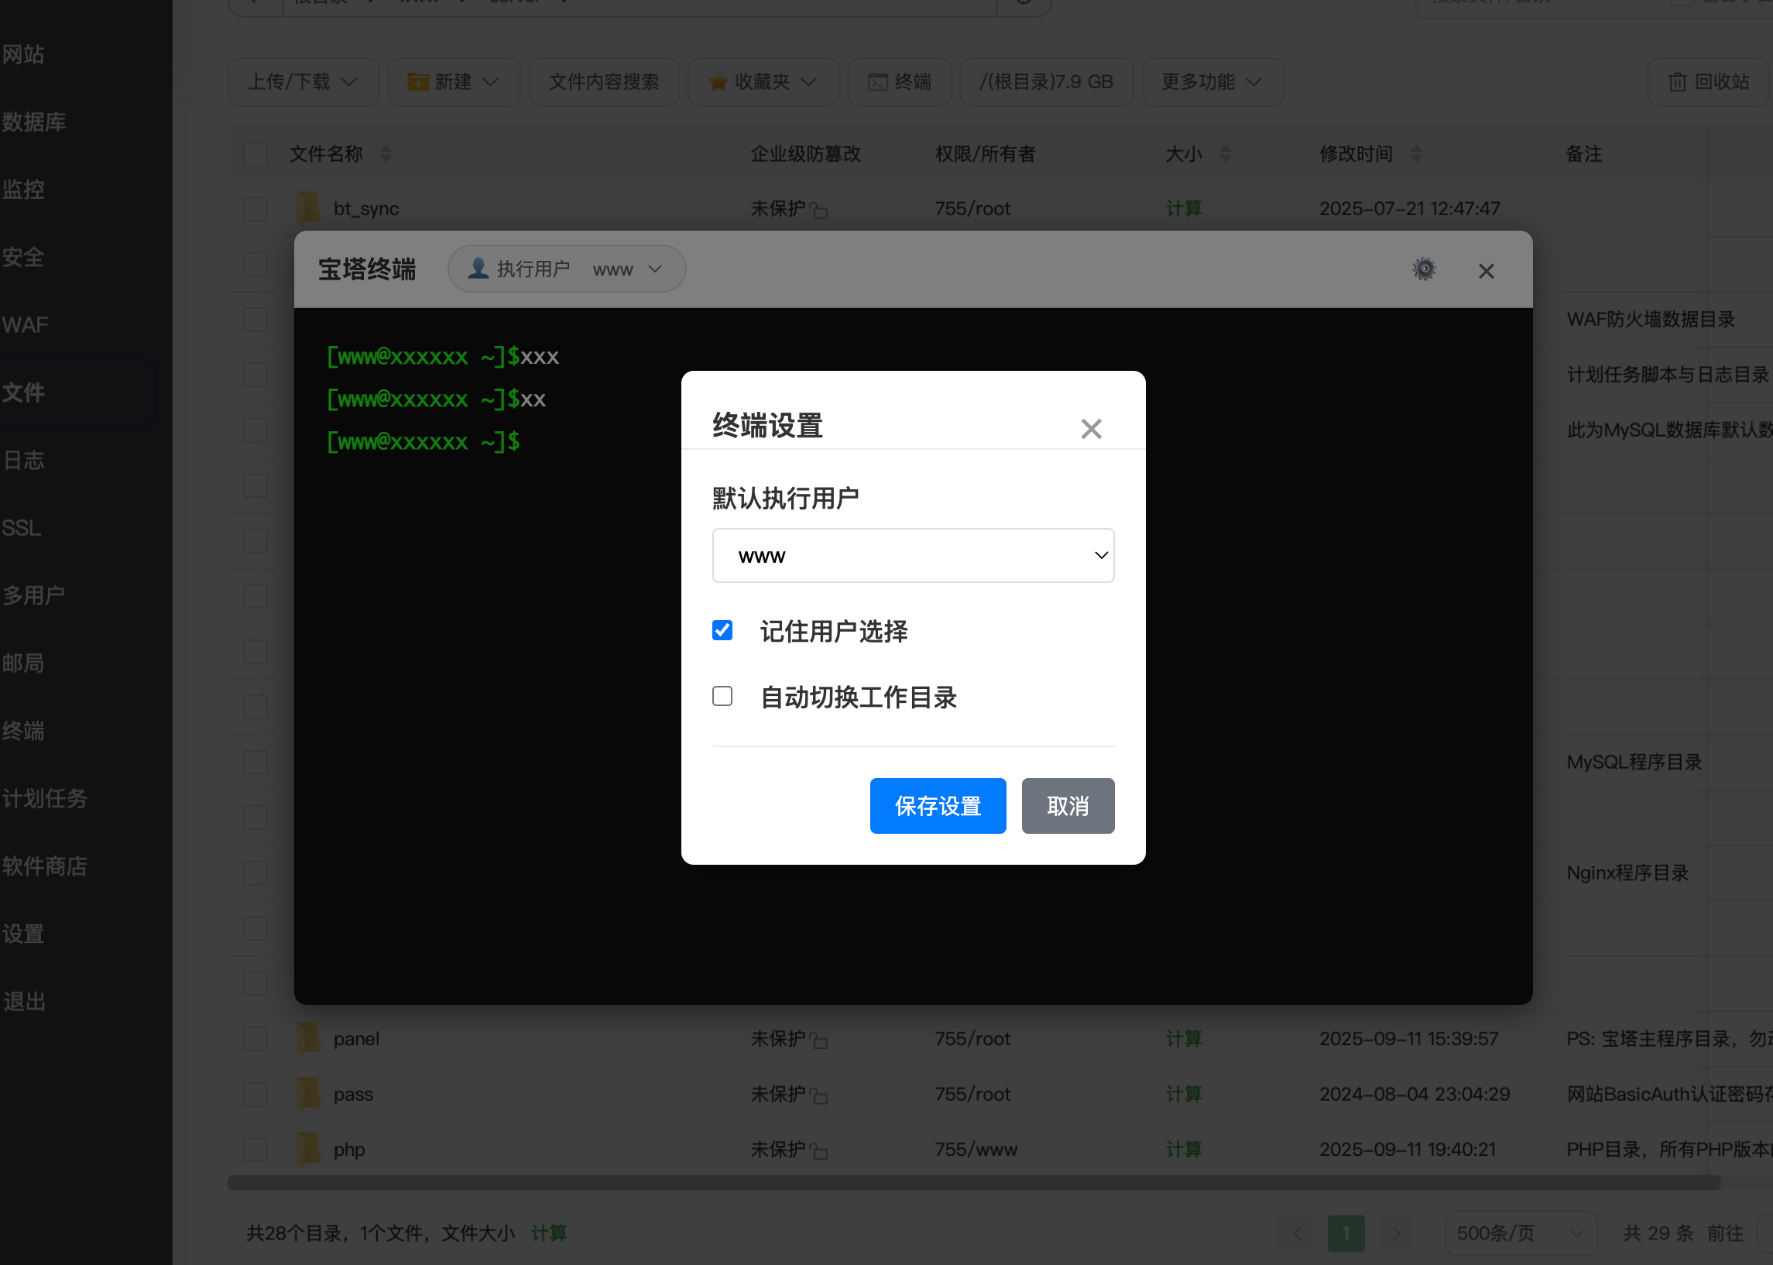
Task: Close the 终端设置 dialog
Action: [x=1091, y=428]
